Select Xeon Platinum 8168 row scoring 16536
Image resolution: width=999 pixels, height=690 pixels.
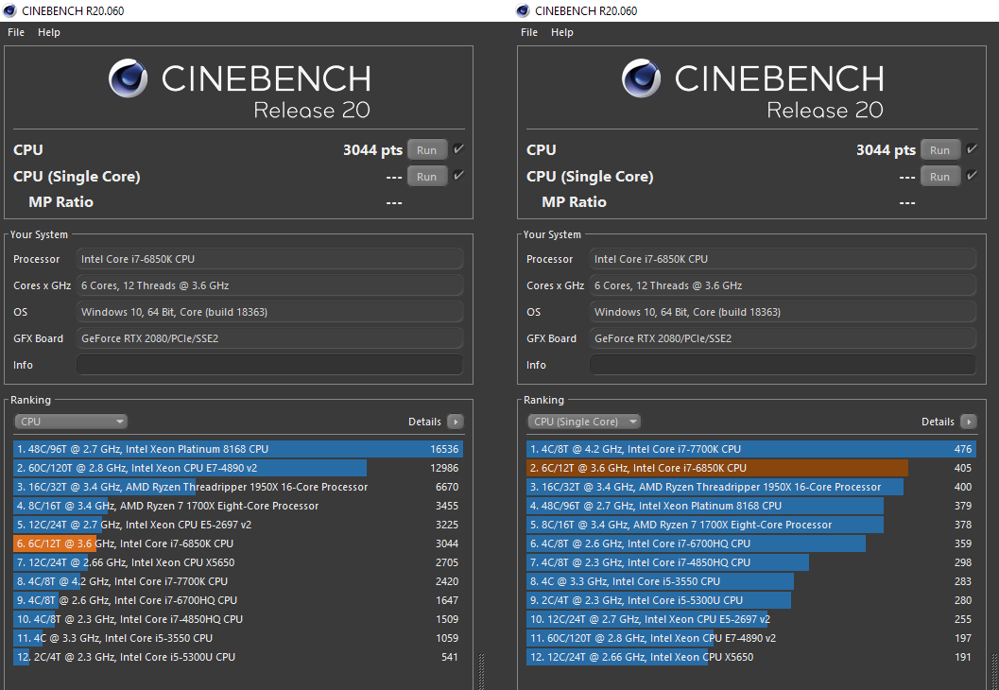pyautogui.click(x=237, y=449)
